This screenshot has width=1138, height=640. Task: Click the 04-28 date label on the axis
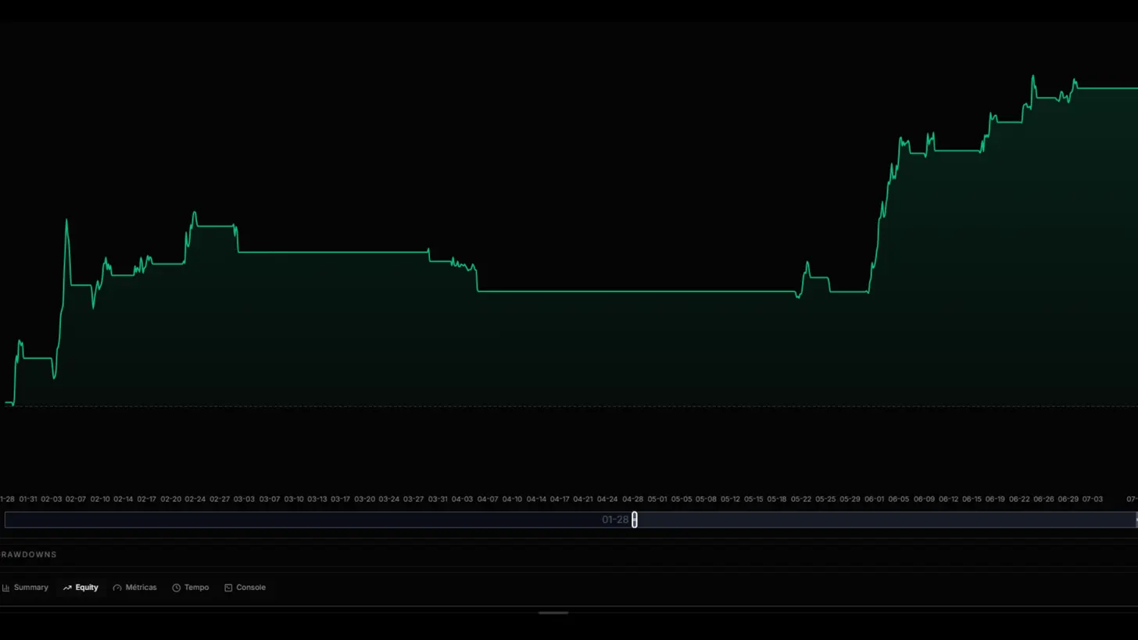pyautogui.click(x=632, y=499)
